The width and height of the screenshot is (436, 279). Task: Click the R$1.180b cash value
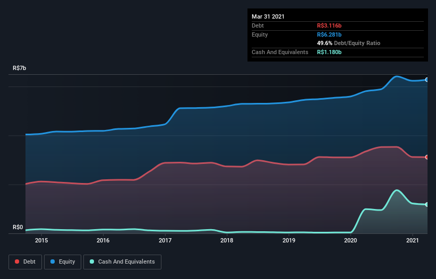329,52
